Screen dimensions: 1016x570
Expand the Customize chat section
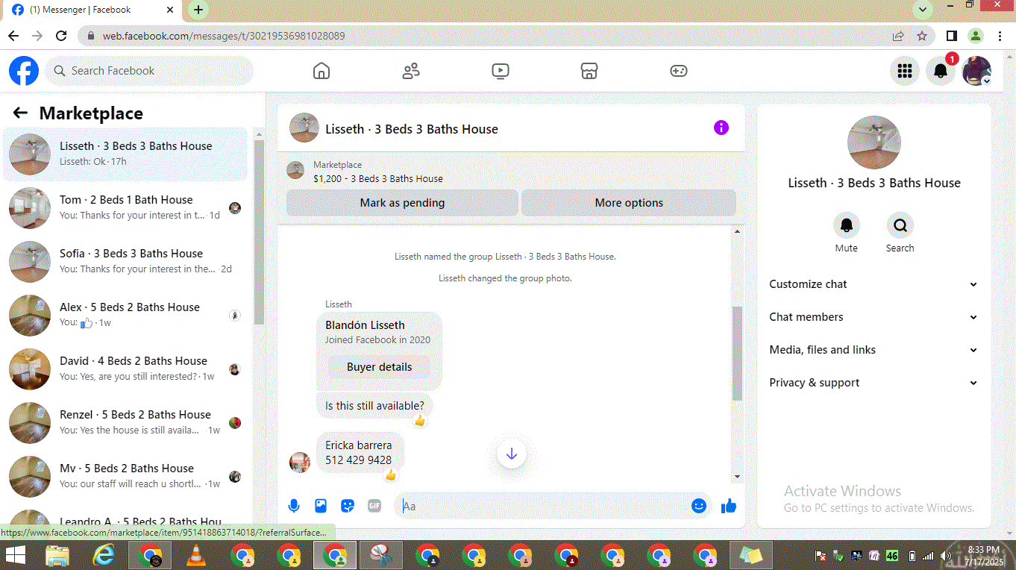tap(874, 284)
